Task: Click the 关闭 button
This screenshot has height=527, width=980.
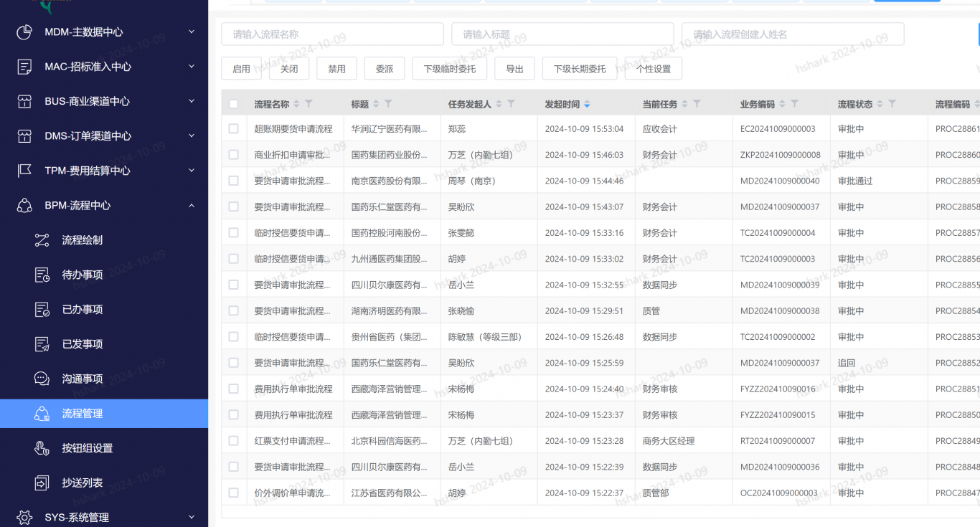Action: point(289,69)
